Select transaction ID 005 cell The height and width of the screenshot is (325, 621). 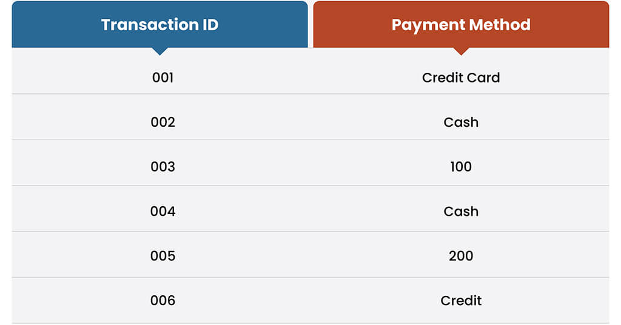(163, 256)
